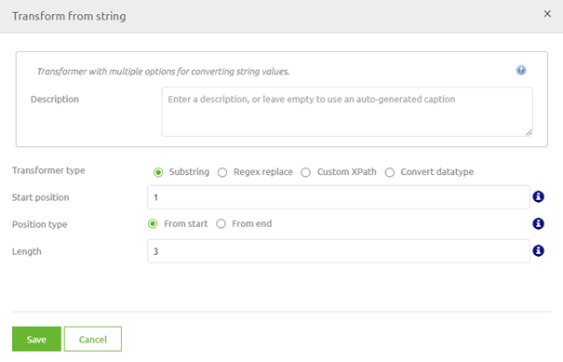The image size is (563, 362).
Task: Focus the Length input field
Action: pyautogui.click(x=339, y=251)
